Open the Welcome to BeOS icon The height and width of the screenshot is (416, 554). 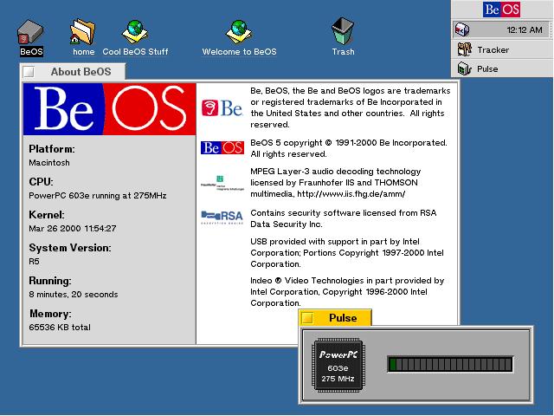(239, 32)
